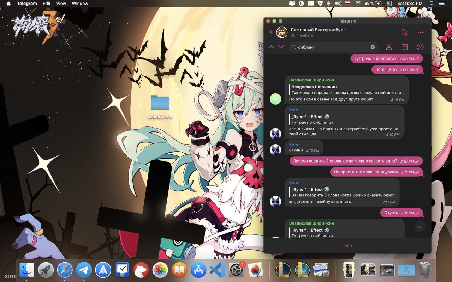
Task: Select Kate's message скучно
Action: coord(304,147)
